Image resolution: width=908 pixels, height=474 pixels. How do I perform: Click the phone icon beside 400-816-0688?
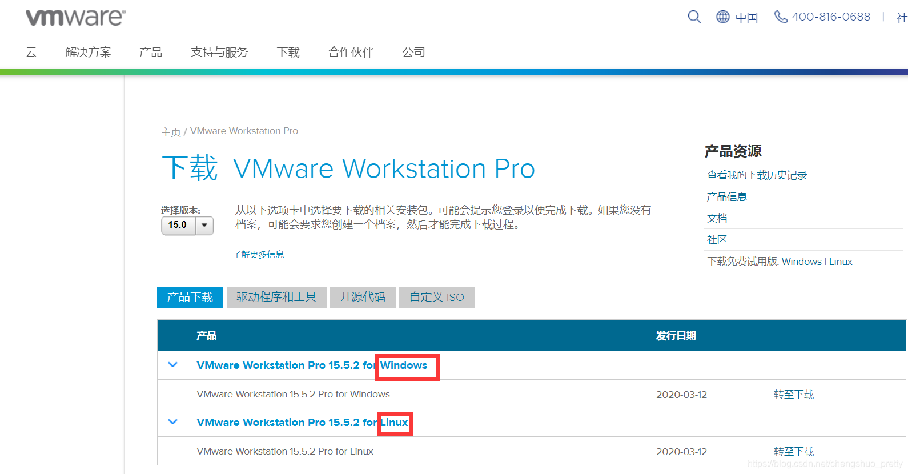[781, 17]
